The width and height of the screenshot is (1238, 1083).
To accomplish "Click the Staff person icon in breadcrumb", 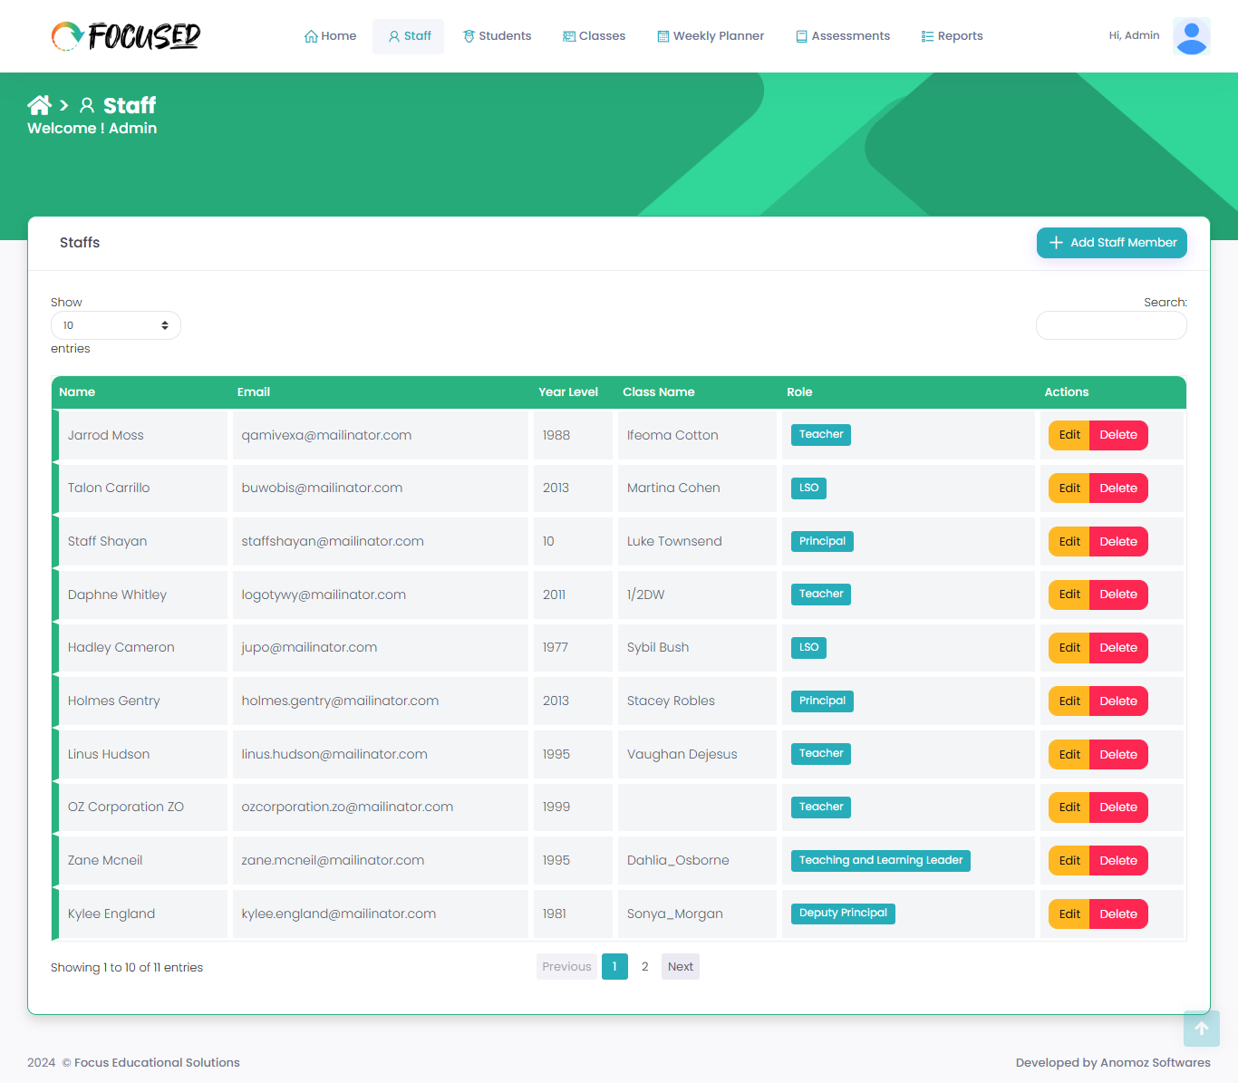I will click(87, 105).
